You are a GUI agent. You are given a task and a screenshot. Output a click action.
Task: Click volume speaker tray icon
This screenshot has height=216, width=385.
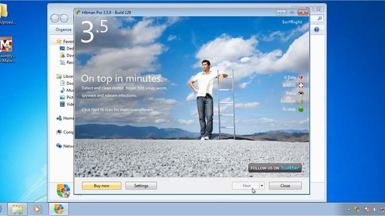point(375,209)
